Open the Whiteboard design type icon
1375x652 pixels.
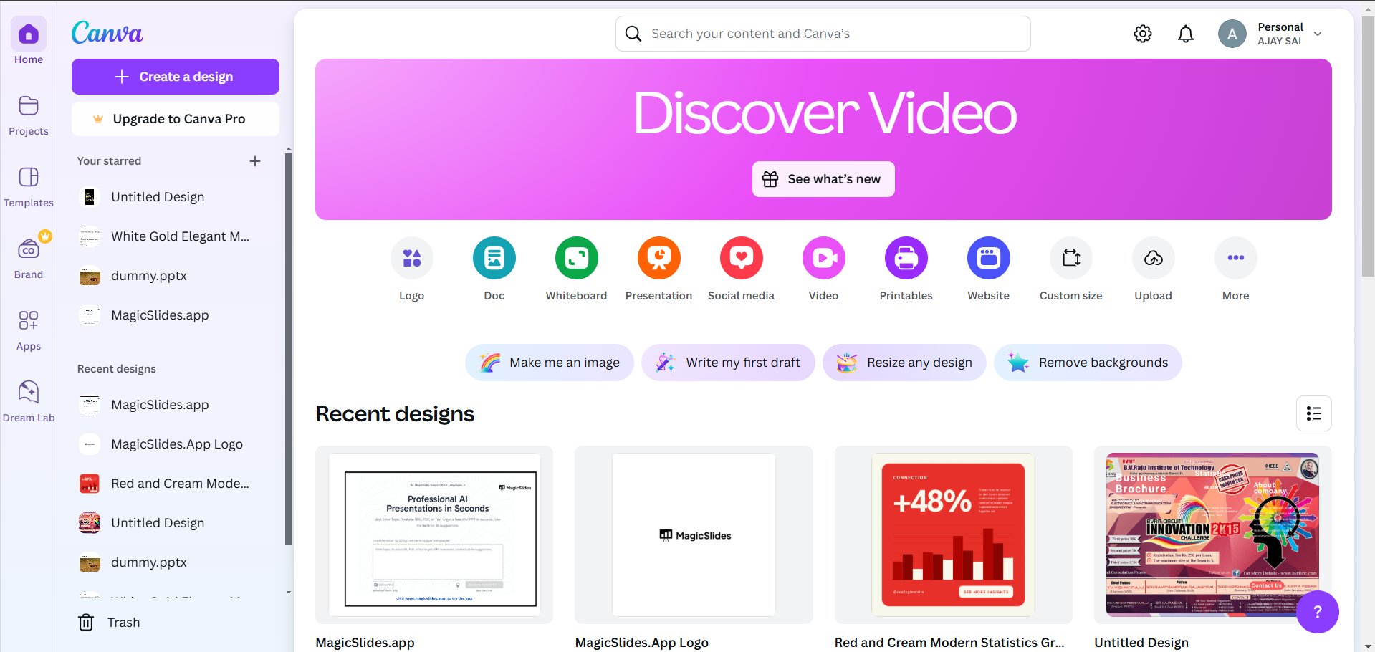click(x=576, y=258)
